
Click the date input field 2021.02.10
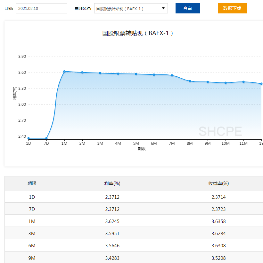tap(42, 8)
